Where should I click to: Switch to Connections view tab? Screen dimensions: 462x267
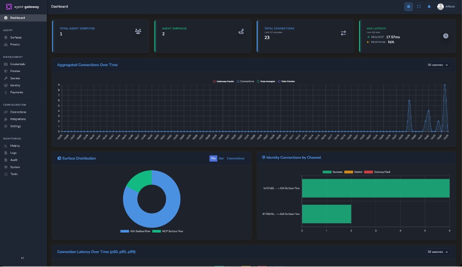[x=235, y=158]
